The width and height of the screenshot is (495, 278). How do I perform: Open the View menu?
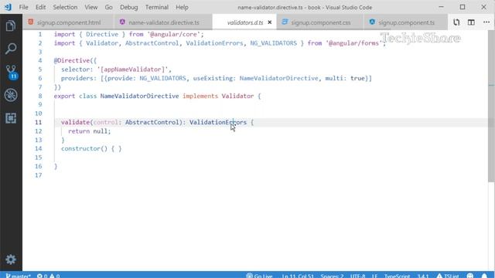pyautogui.click(x=91, y=7)
